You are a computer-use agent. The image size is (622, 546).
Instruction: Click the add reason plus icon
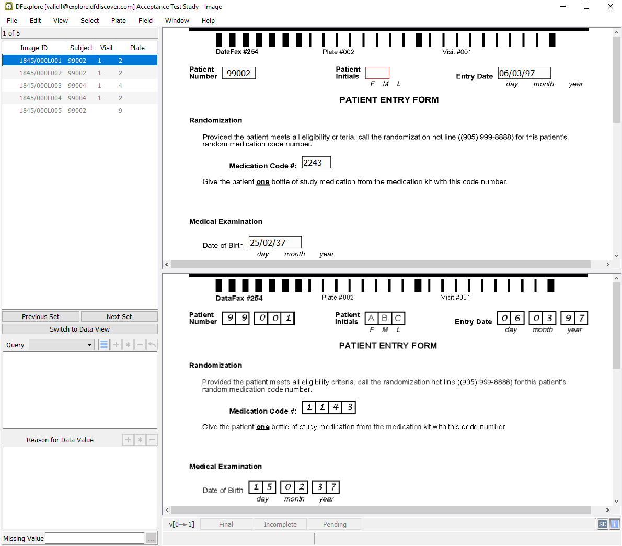128,440
